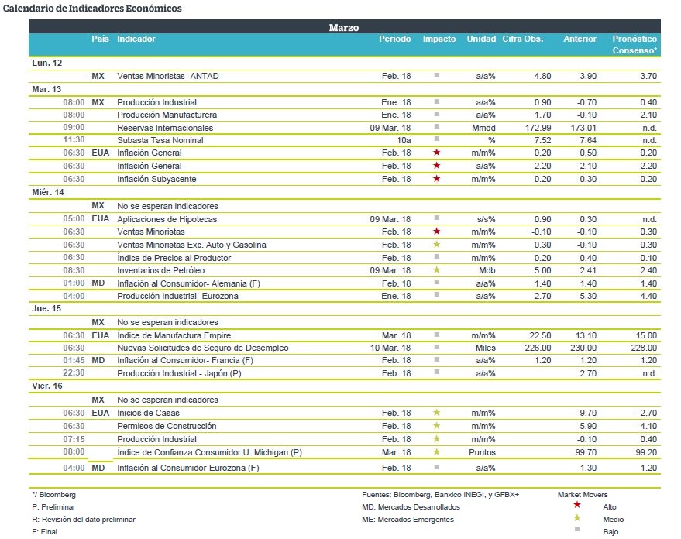Click the 172.99 observed value

tap(538, 128)
